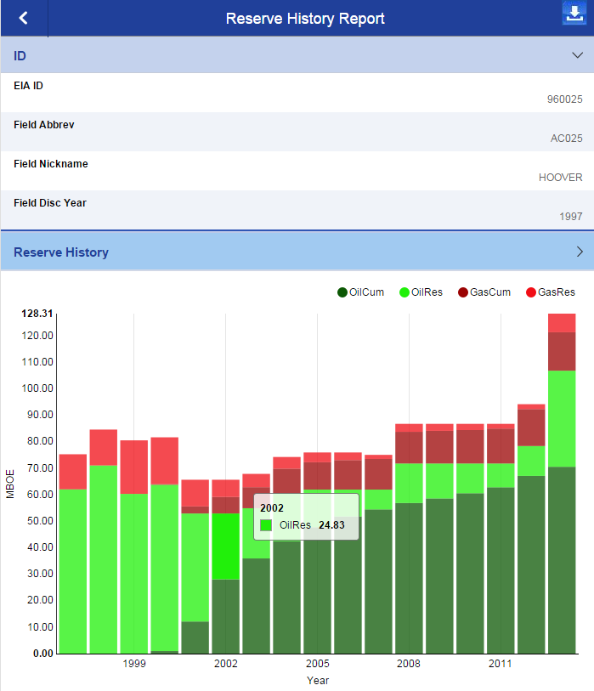Image resolution: width=594 pixels, height=691 pixels.
Task: Click the bright red GasRes legend dot
Action: pos(531,292)
